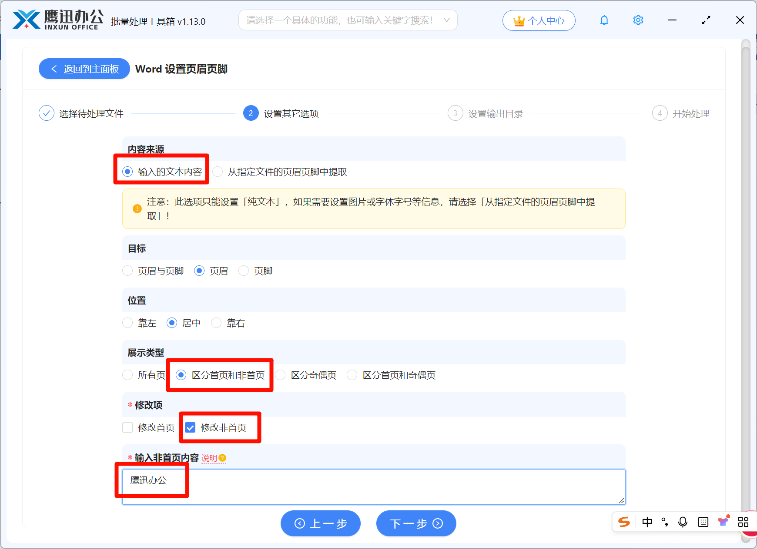Open the 说明 help link
This screenshot has height=549, width=757.
[x=210, y=458]
